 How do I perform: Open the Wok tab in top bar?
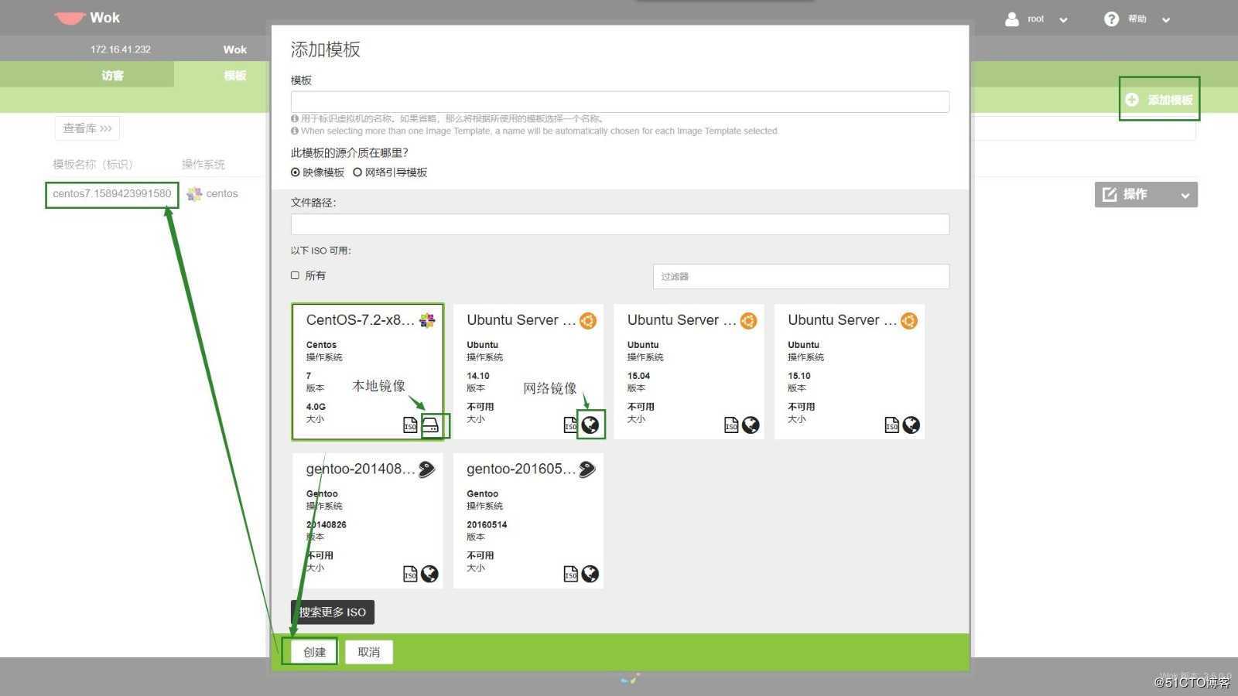coord(235,49)
